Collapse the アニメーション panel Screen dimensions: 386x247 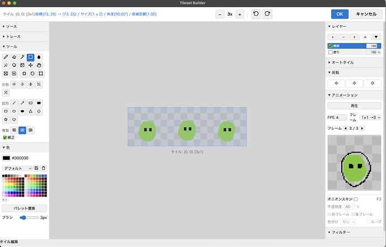[355, 95]
